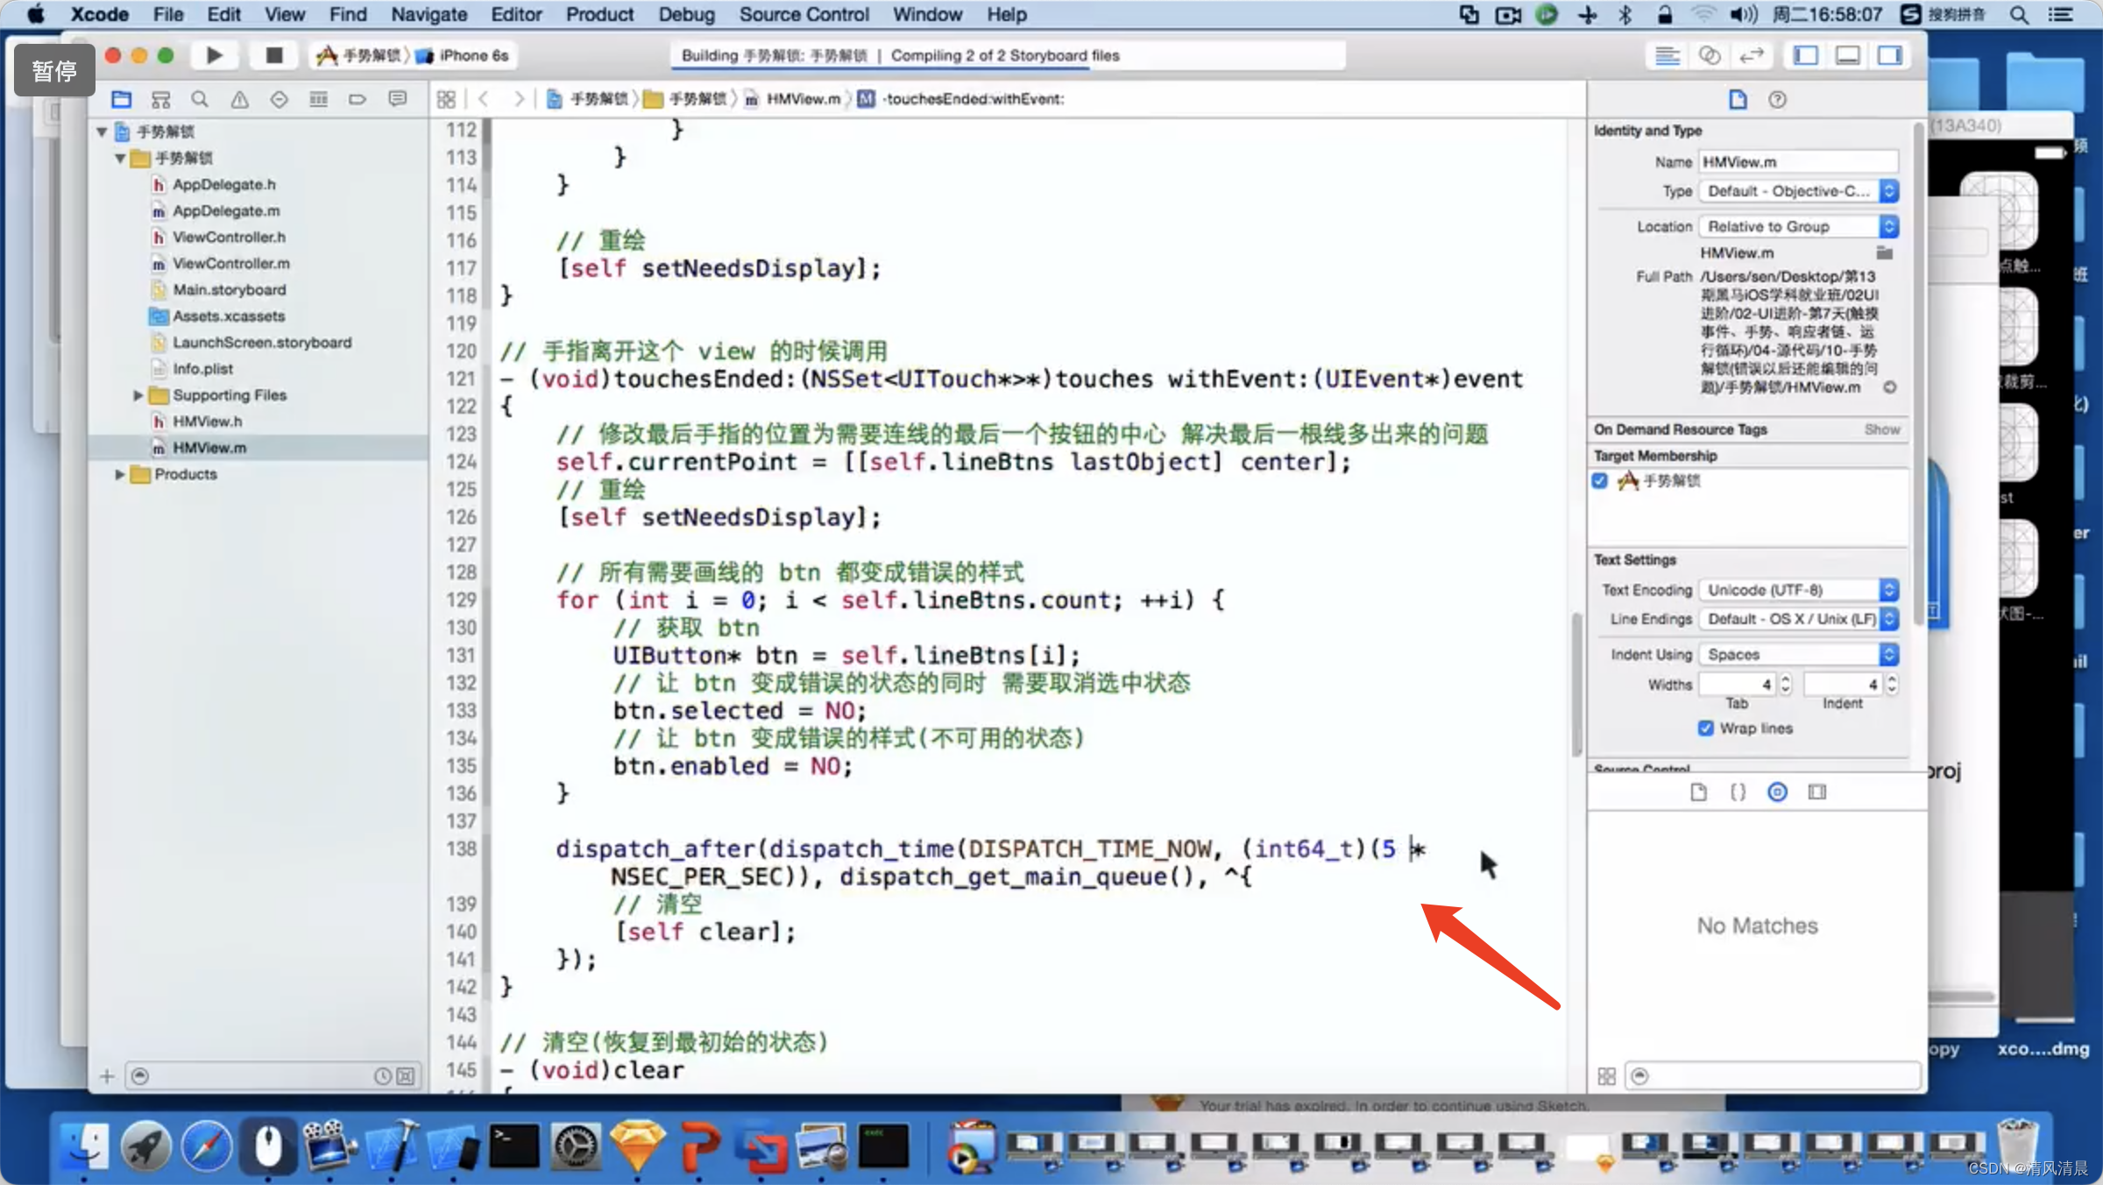Click the Run (play) button
The image size is (2103, 1185).
click(214, 55)
